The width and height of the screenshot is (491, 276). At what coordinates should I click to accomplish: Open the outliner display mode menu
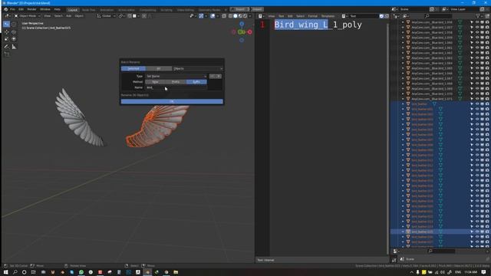[x=406, y=16]
